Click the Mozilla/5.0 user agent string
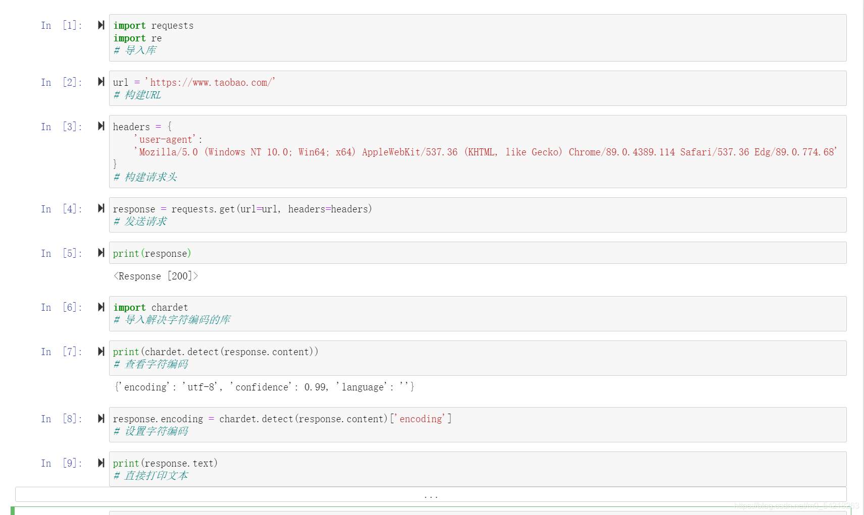864x515 pixels. point(486,152)
